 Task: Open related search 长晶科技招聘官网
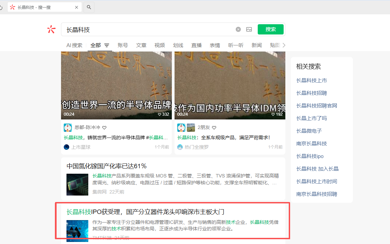(317, 106)
